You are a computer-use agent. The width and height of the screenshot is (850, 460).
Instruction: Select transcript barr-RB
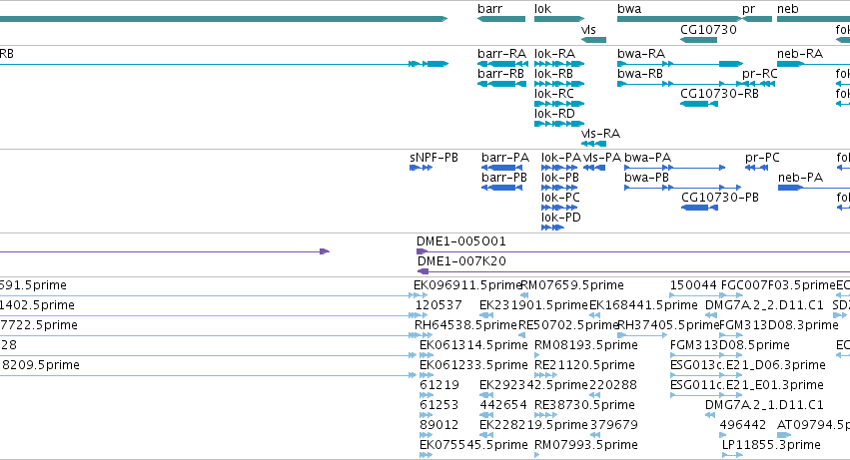coord(502,84)
